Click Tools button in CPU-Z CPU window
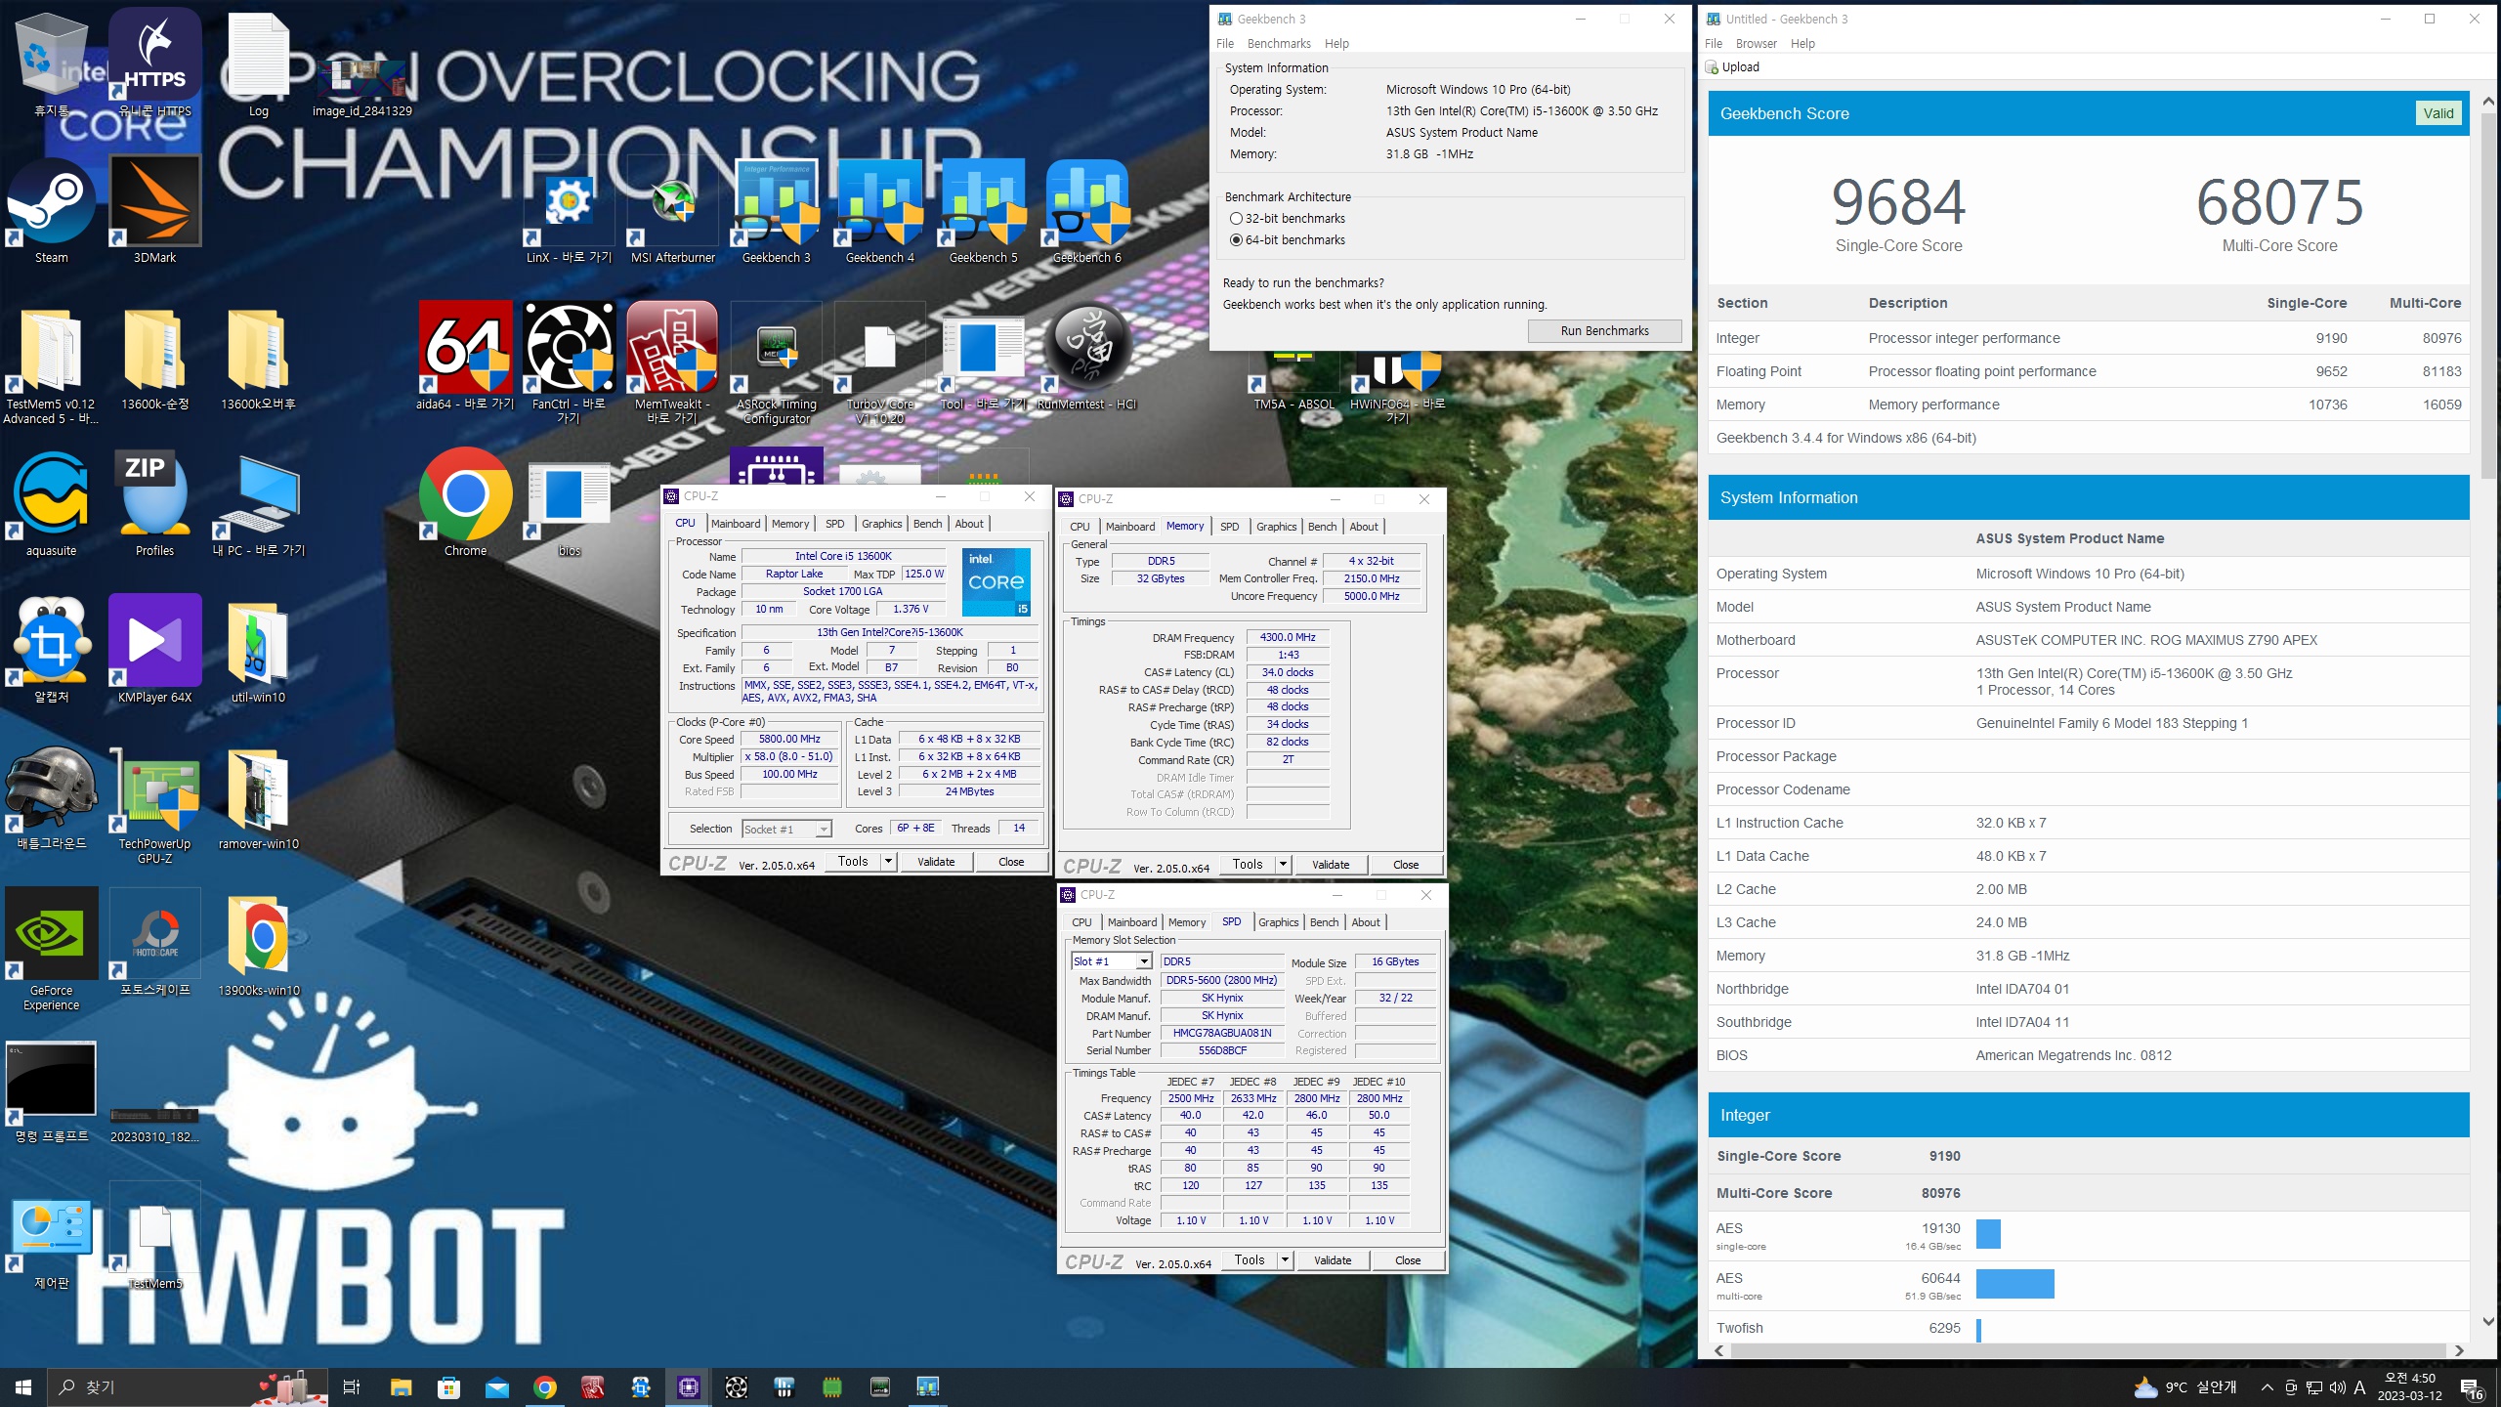 click(x=853, y=862)
